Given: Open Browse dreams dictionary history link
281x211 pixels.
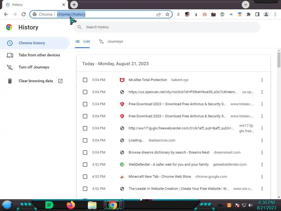Looking at the screenshot, I should click(x=169, y=152).
